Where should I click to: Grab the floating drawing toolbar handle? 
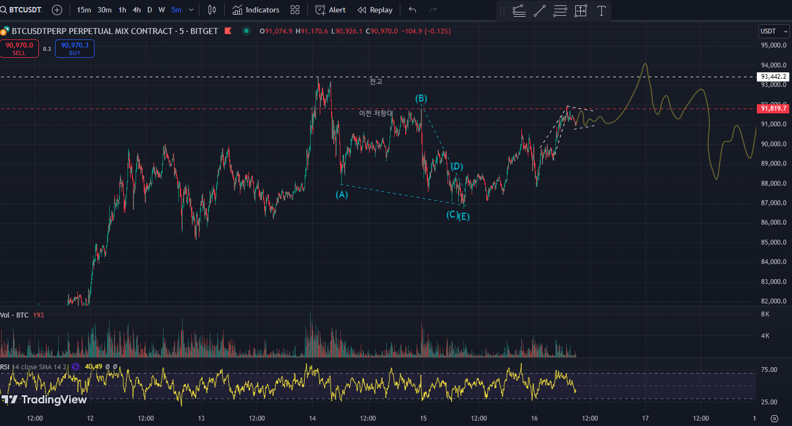pos(503,11)
